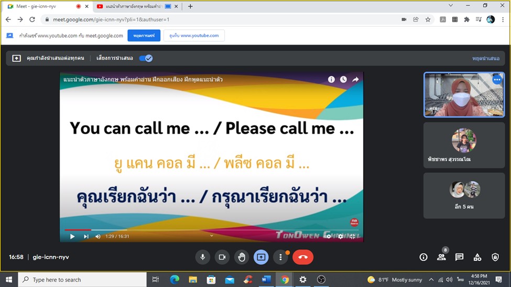Screen dimensions: 511x287
Task: Hang up with the red leave call button
Action: tap(302, 257)
